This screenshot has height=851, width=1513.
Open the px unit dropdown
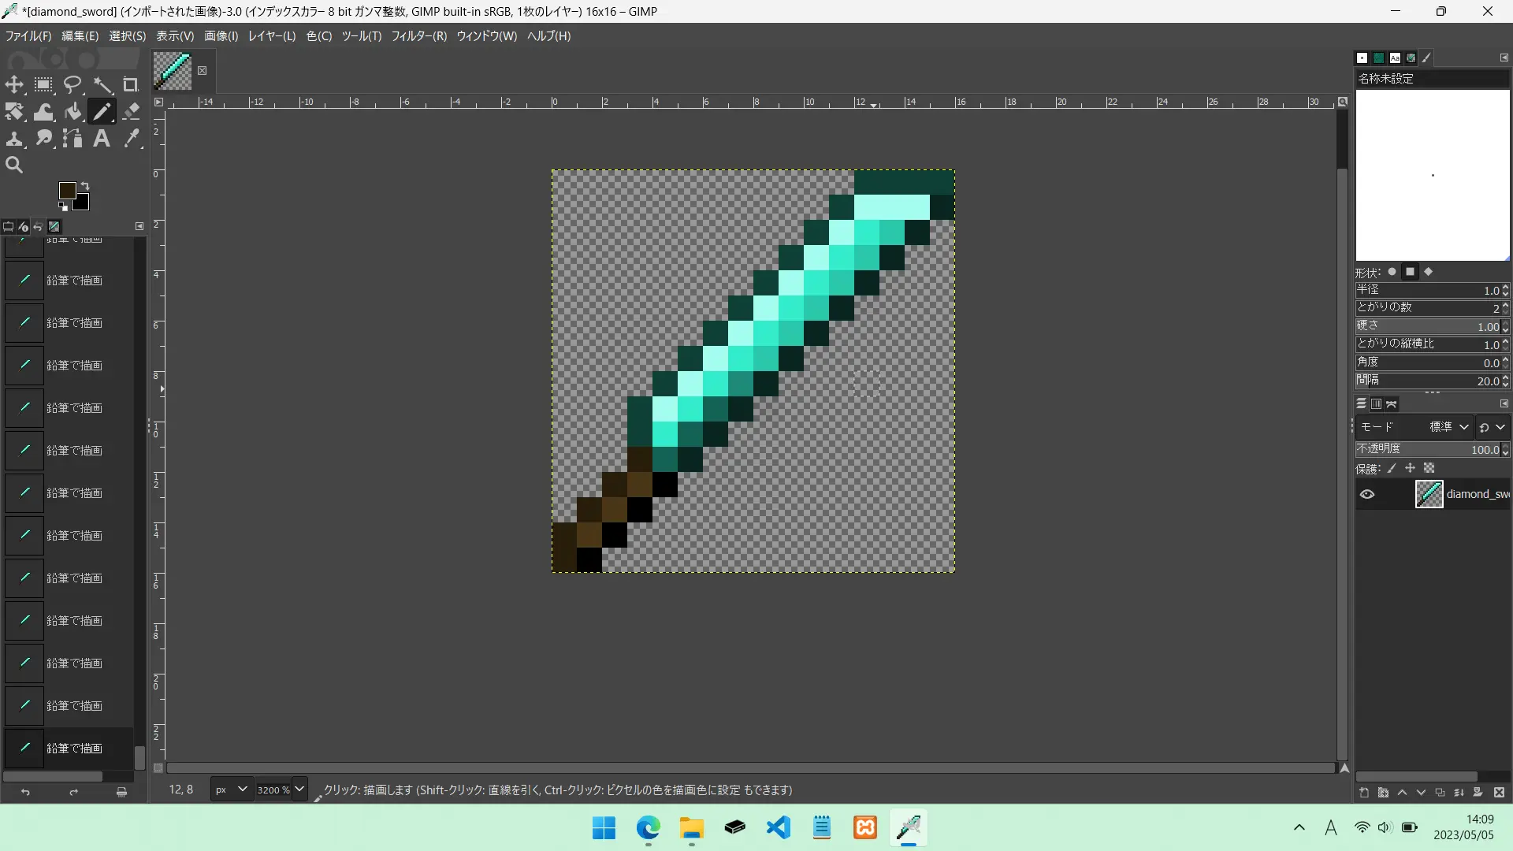pyautogui.click(x=242, y=789)
